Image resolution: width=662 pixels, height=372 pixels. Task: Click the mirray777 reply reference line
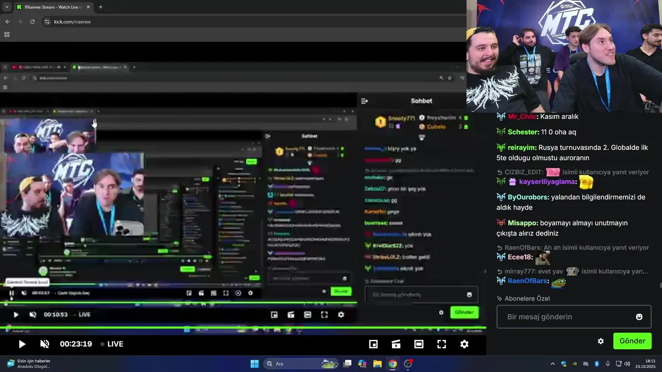tap(573, 271)
